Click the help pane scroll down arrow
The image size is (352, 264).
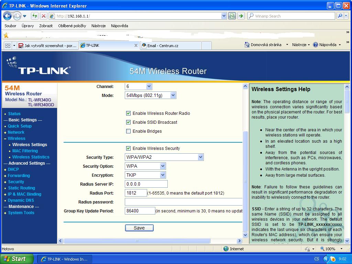tap(347, 241)
